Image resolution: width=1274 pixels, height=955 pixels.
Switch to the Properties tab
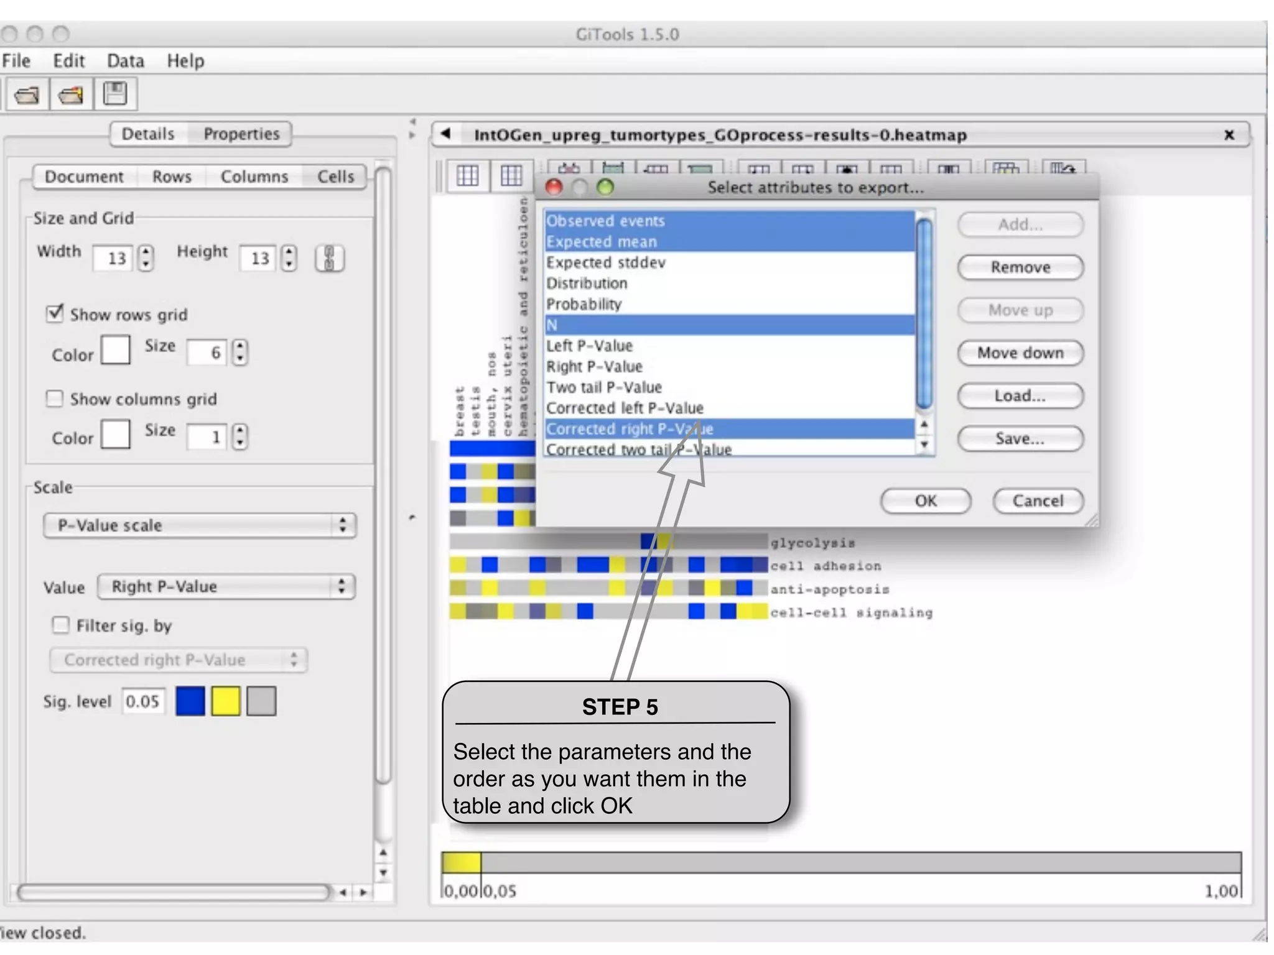click(x=241, y=134)
